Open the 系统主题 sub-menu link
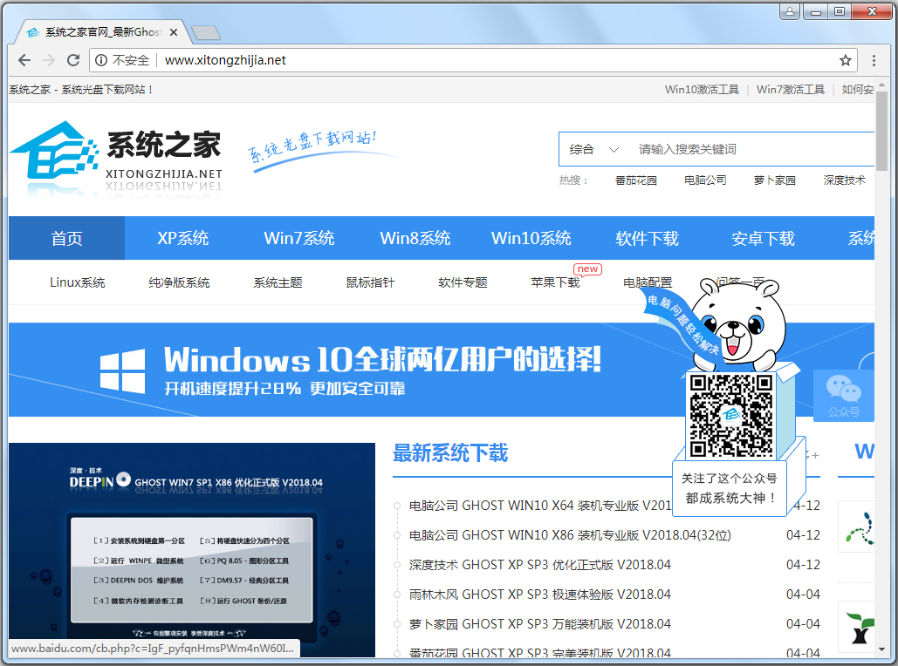The height and width of the screenshot is (666, 898). tap(278, 282)
